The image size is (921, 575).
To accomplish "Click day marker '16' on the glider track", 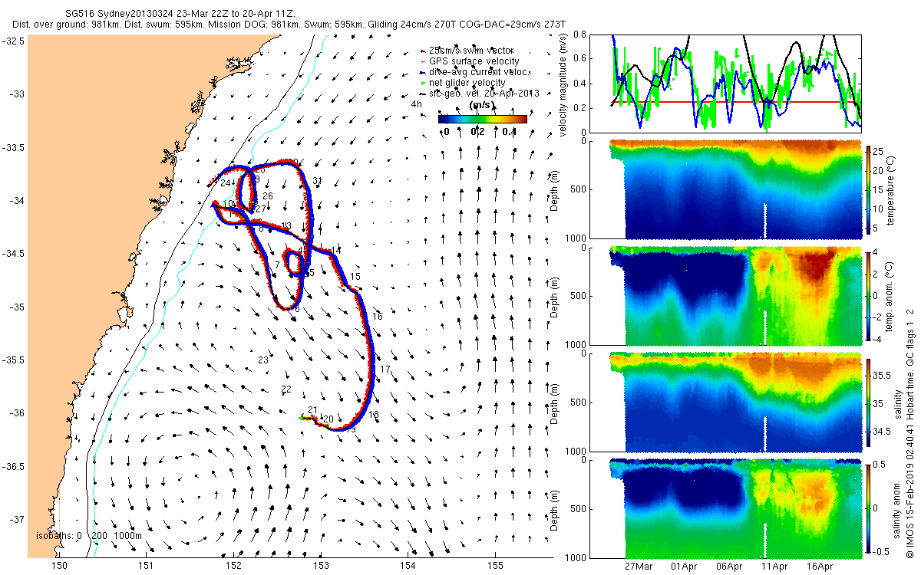I will tap(378, 317).
